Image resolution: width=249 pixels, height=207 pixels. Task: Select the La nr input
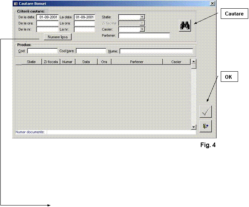(84, 29)
